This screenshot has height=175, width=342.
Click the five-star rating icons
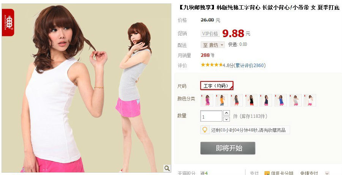tap(212, 65)
